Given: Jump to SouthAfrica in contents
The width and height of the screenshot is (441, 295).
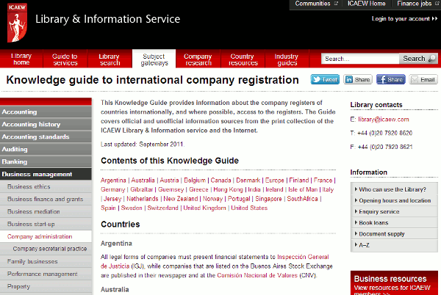Looking at the screenshot, I should click(302, 199).
